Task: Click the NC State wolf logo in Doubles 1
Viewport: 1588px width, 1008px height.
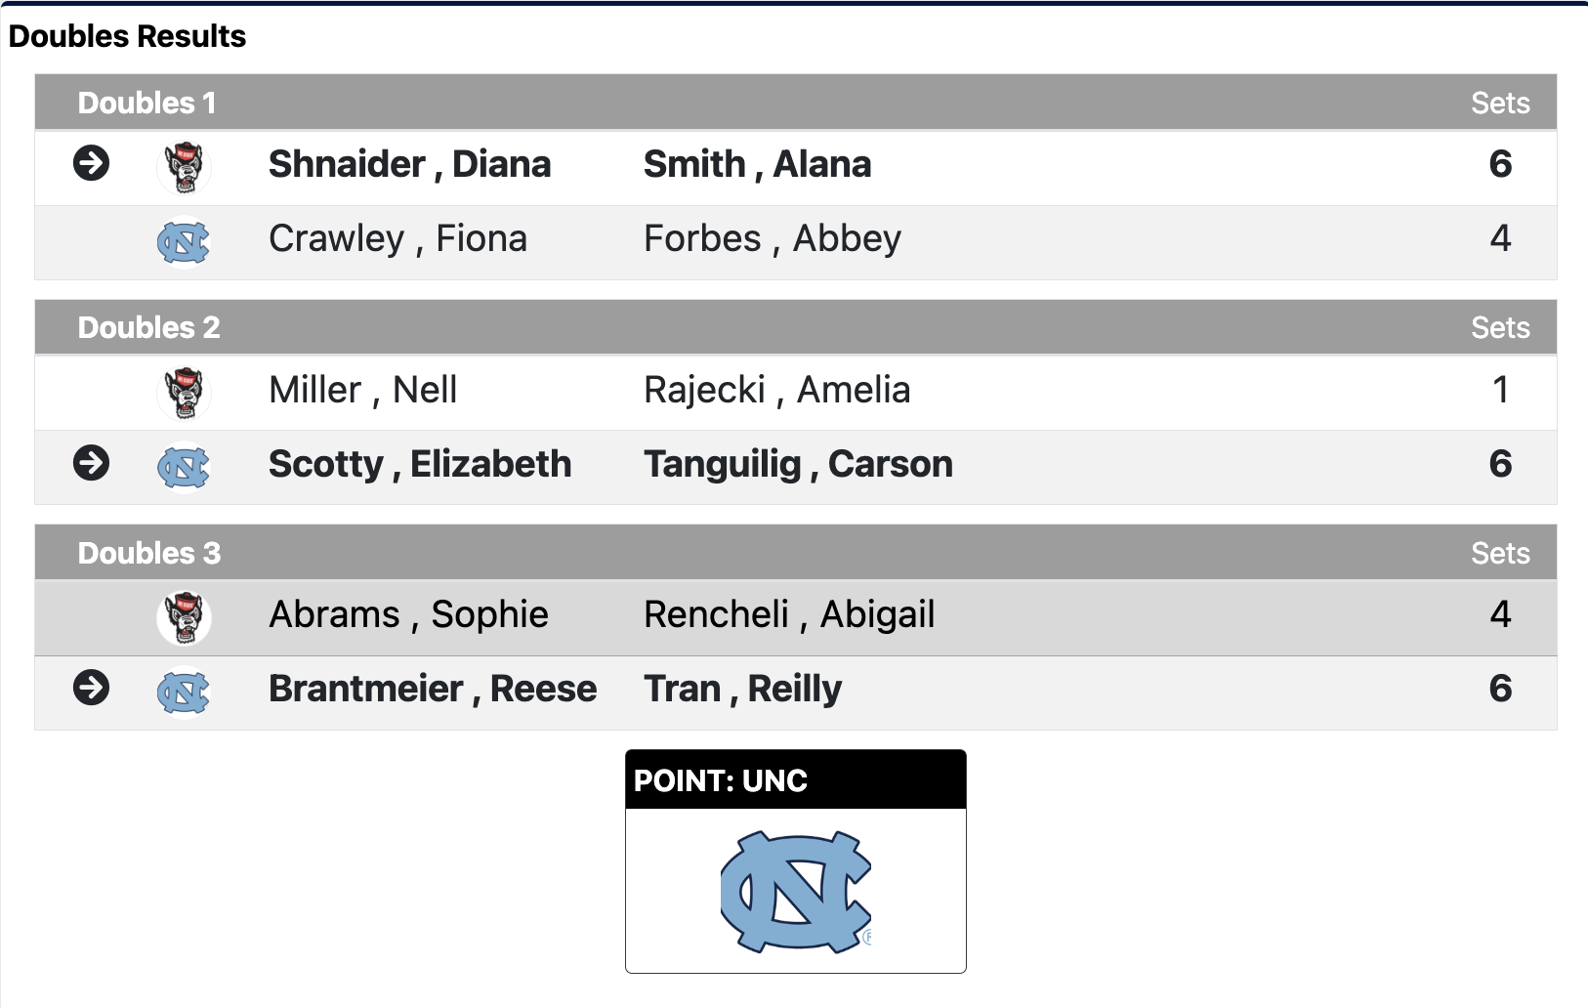Action: (185, 166)
